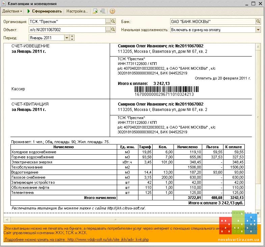The width and height of the screenshot is (265, 247).
Task: Expand the Период dropdown arrow
Action: tap(67, 38)
